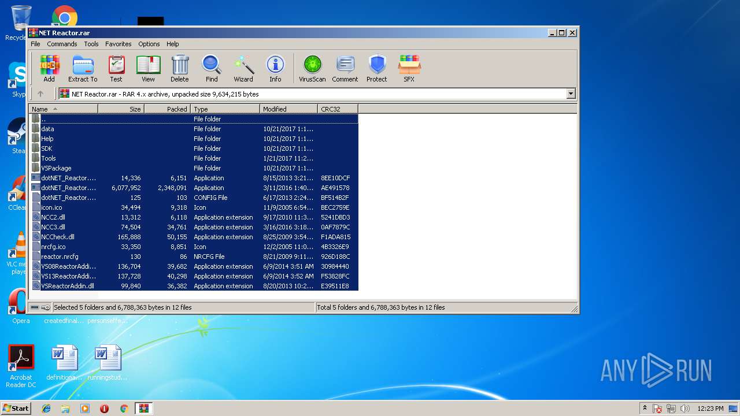Click WinRAR taskbar button

143,408
